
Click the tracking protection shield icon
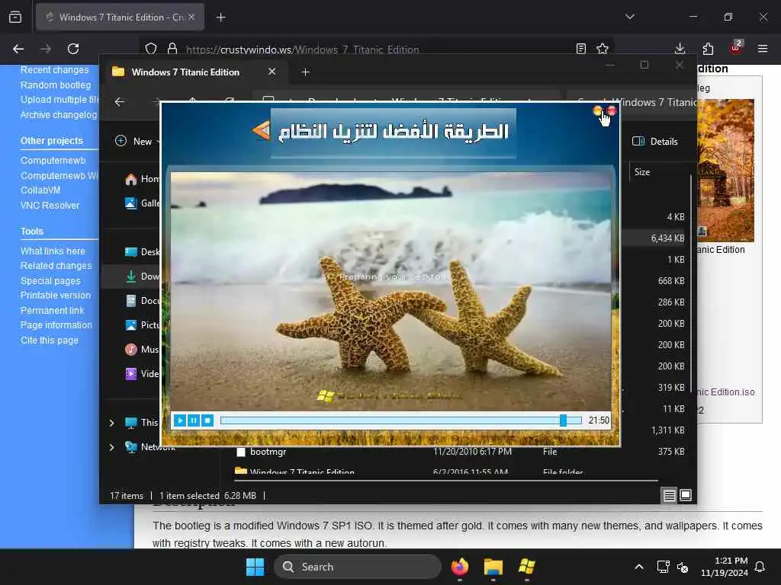[x=151, y=49]
